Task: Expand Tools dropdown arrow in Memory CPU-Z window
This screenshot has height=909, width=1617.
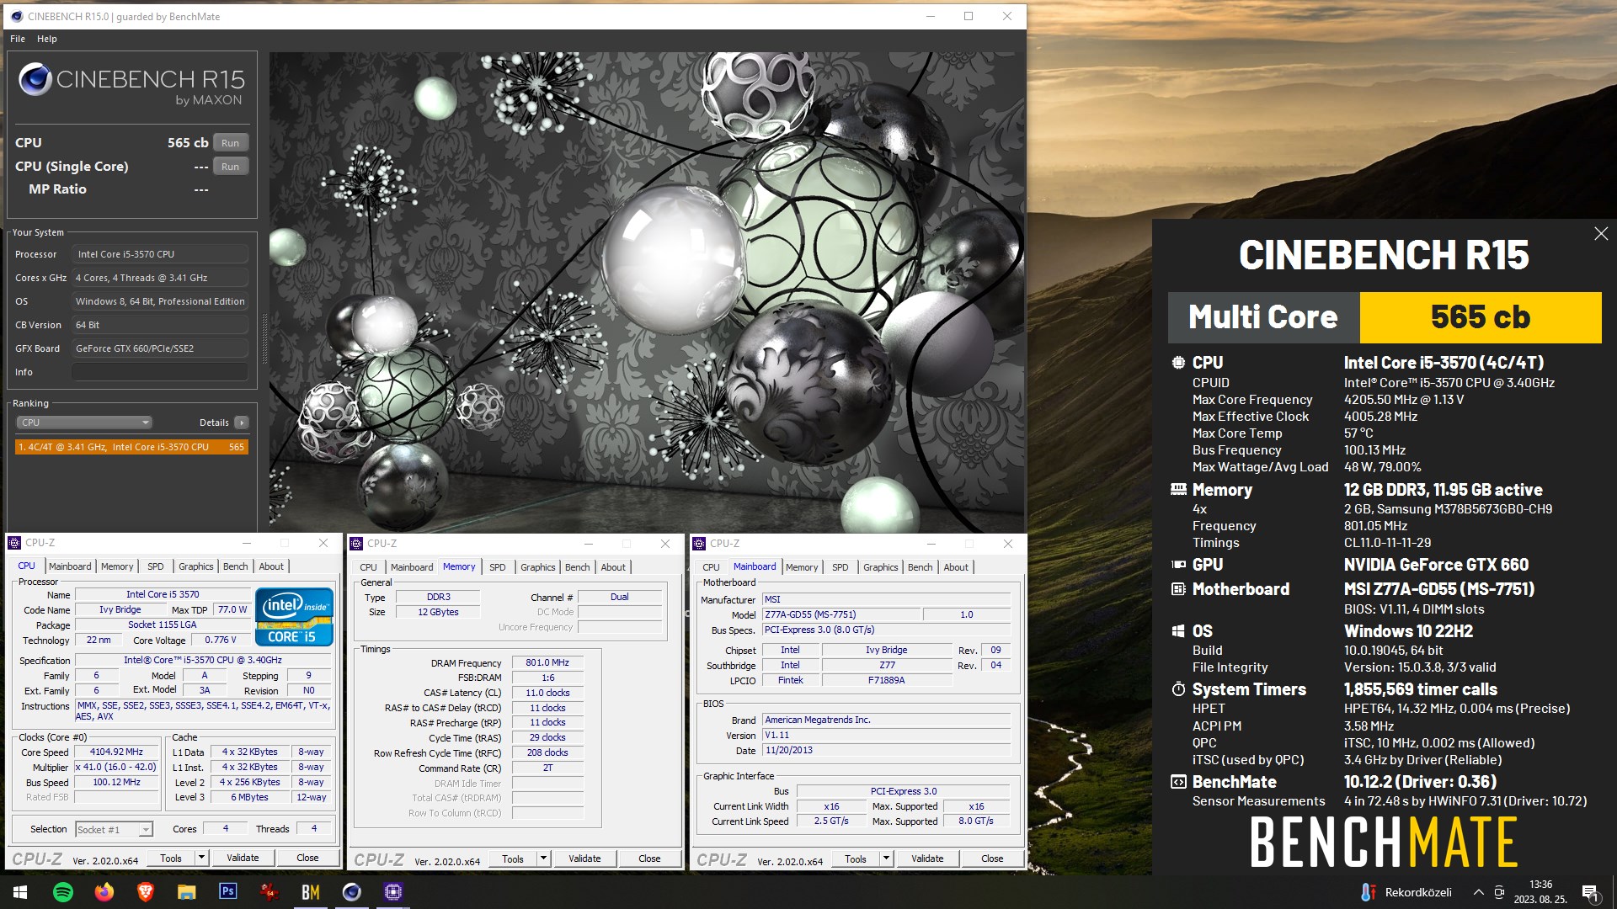Action: pyautogui.click(x=543, y=858)
